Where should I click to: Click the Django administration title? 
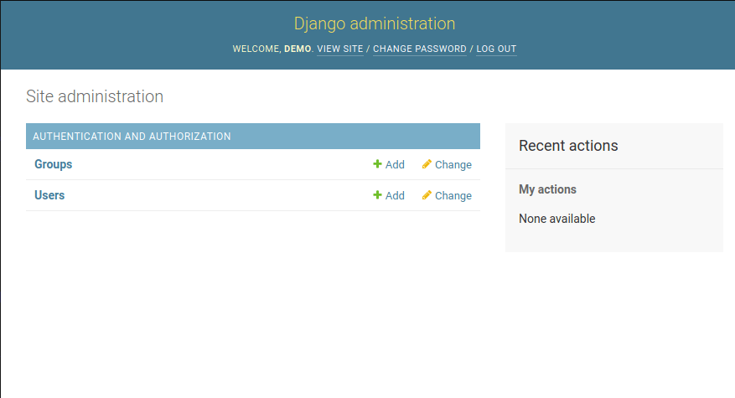pos(375,23)
